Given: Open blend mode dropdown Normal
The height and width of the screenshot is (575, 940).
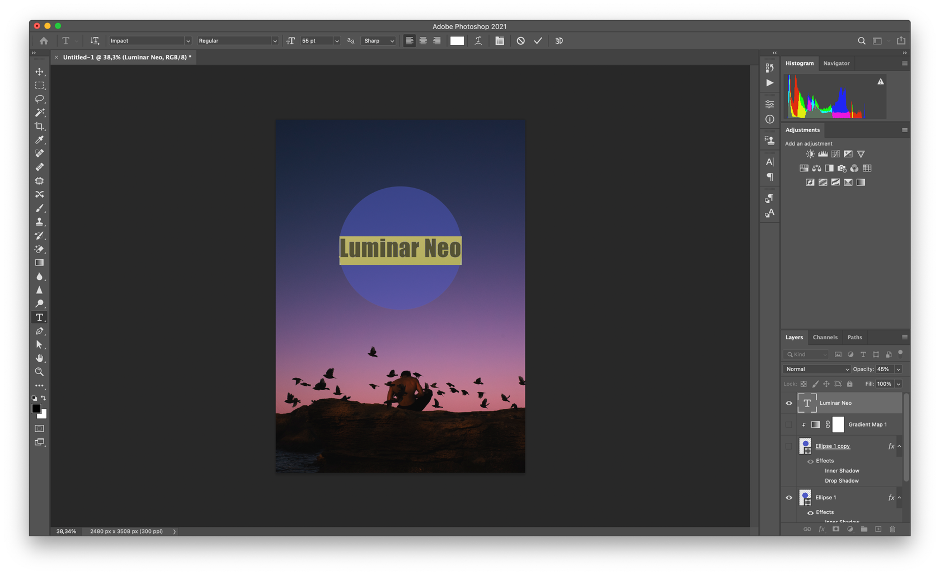Looking at the screenshot, I should [x=817, y=370].
